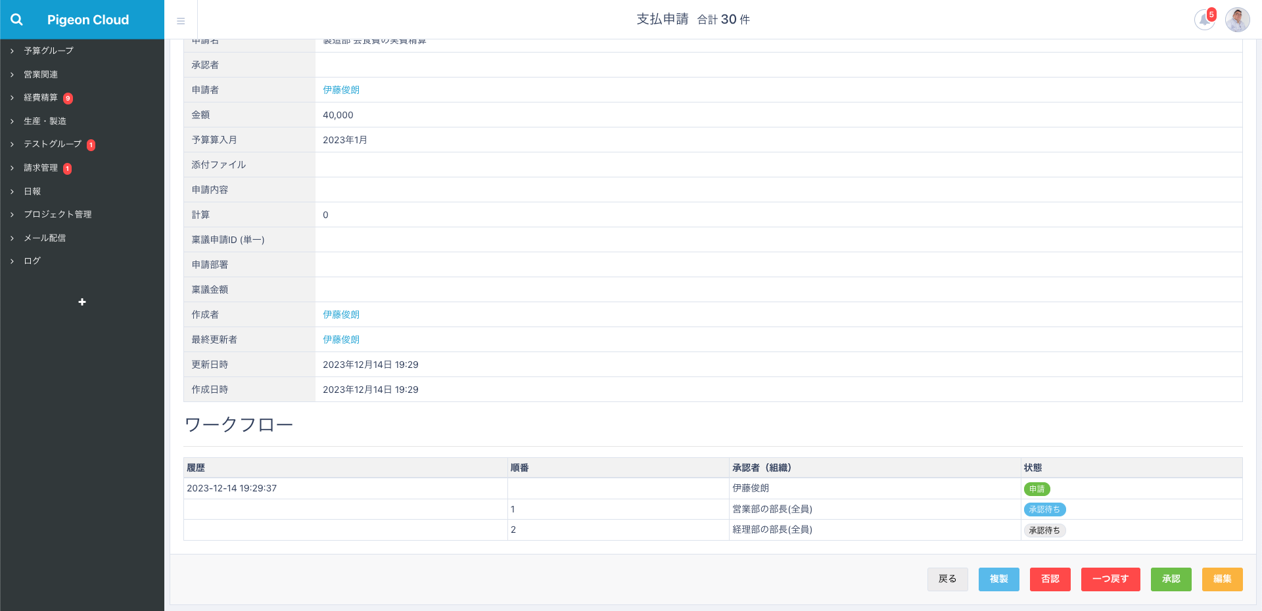Open the ログ menu item
Screen dimensions: 1262x611
pyautogui.click(x=32, y=261)
